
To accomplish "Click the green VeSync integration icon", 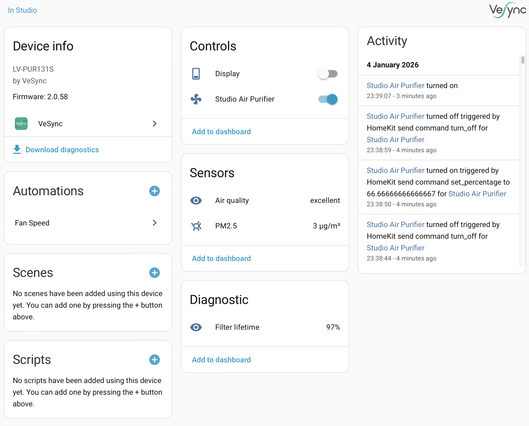I will pos(21,124).
